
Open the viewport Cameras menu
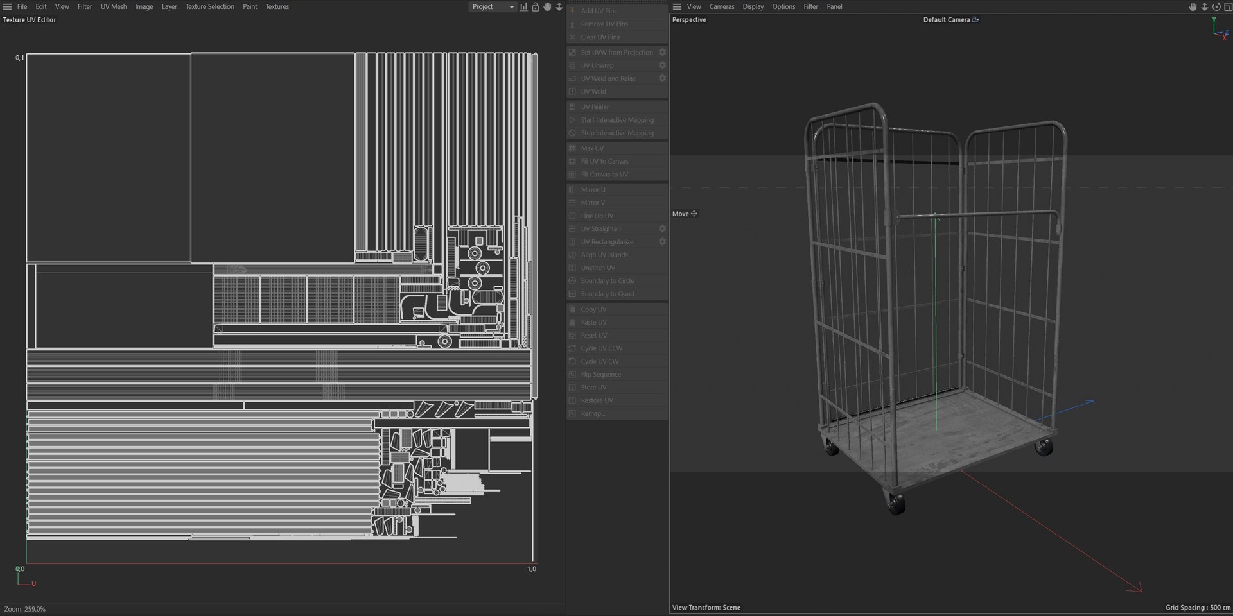[722, 6]
